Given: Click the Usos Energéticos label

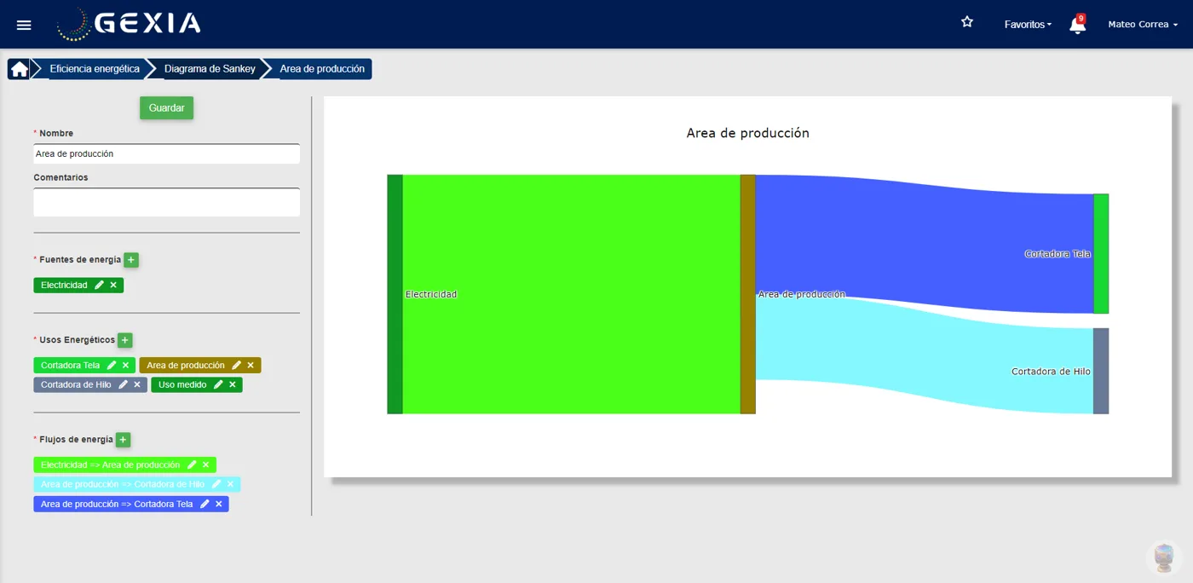Looking at the screenshot, I should [77, 339].
